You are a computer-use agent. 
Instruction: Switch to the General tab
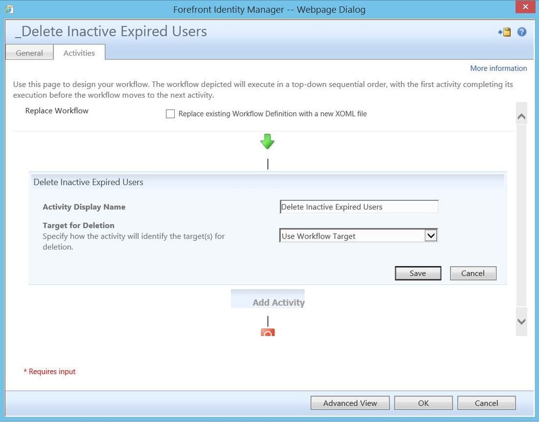(x=29, y=53)
